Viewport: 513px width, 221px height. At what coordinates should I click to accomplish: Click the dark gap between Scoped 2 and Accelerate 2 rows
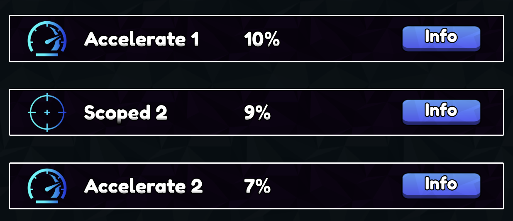(x=256, y=149)
